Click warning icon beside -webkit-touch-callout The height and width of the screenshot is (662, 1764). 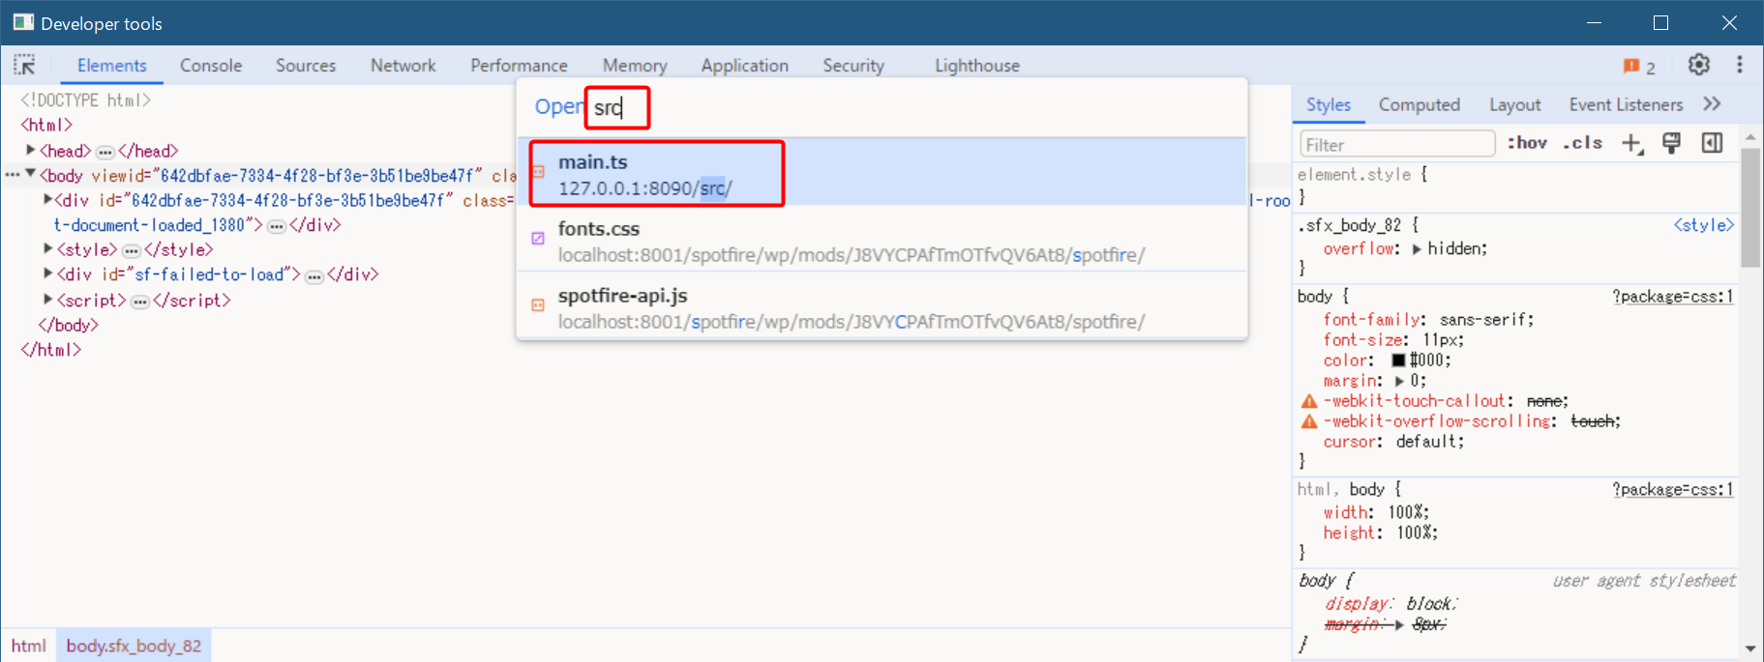(1309, 401)
